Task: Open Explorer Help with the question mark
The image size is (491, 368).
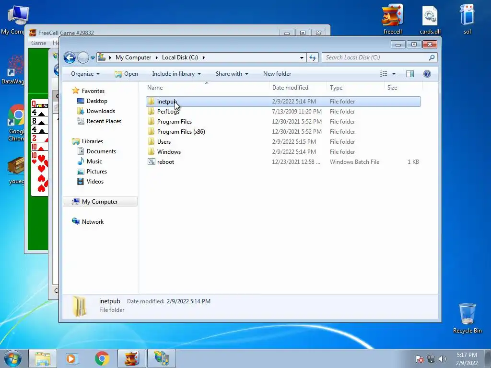Action: coord(427,74)
